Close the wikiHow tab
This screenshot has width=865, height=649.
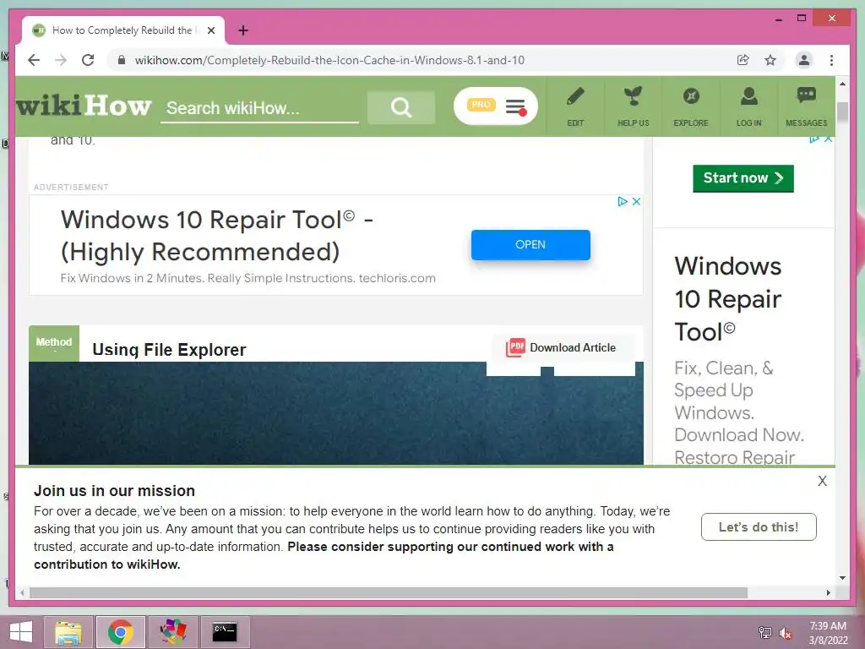click(210, 30)
